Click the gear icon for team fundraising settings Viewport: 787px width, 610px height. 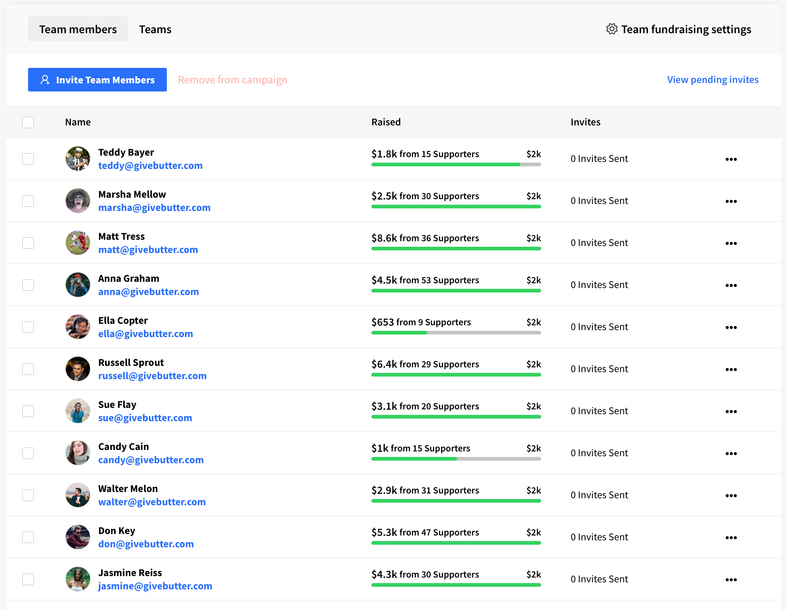[612, 29]
